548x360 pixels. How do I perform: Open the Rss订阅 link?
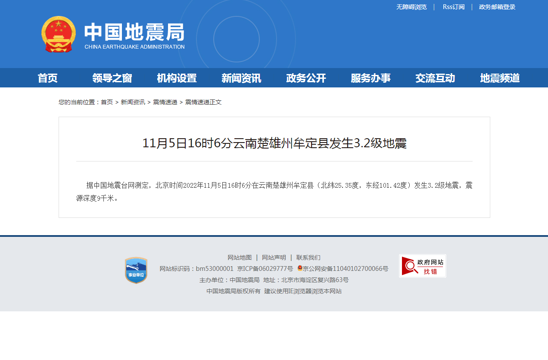(454, 7)
